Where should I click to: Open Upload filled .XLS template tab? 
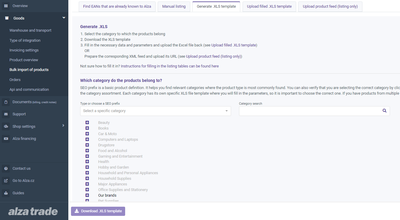point(269,7)
